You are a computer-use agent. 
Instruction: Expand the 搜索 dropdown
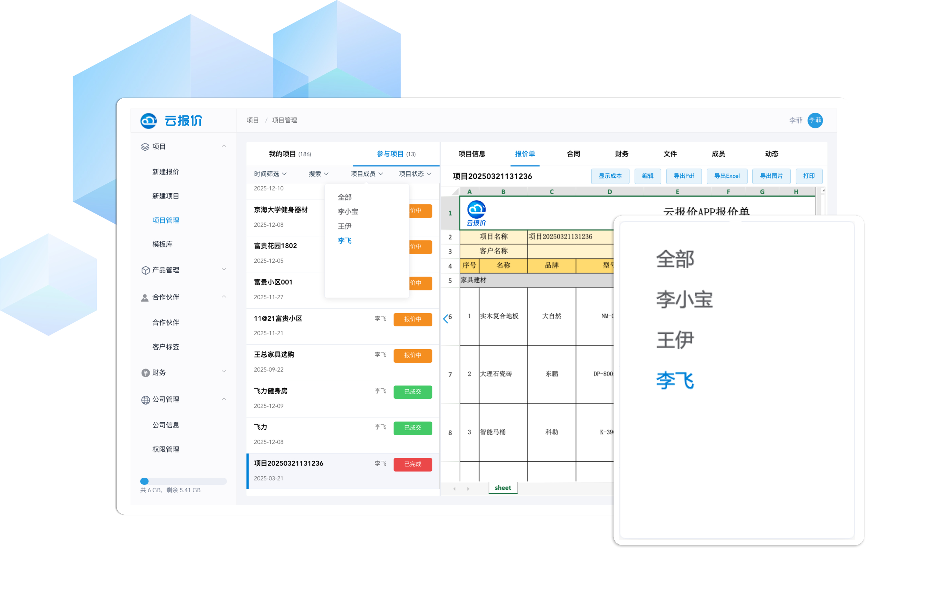[318, 174]
